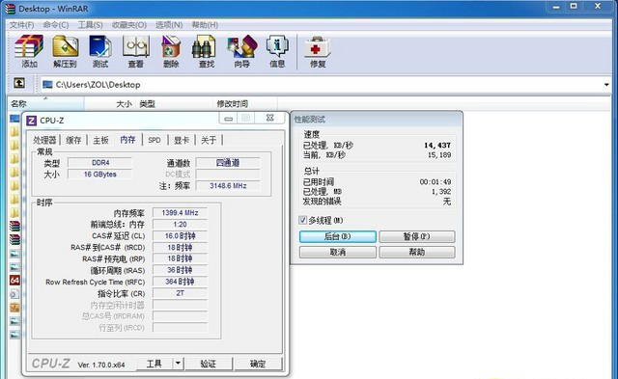Open the Options (选项) menu
The image size is (618, 379).
[169, 25]
